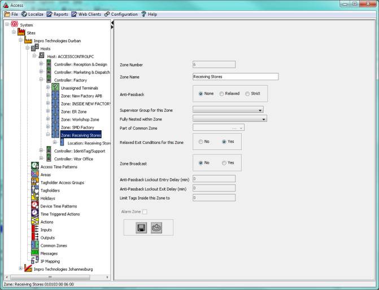Click the Holidays icon
Viewport: 379px width, 290px height.
35,198
